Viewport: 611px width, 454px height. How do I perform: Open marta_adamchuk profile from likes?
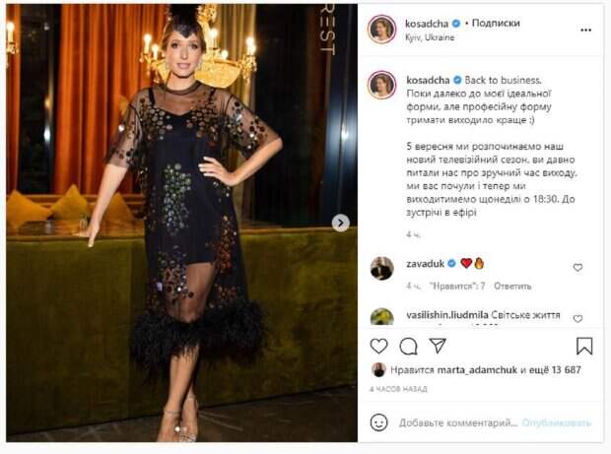[x=477, y=370]
